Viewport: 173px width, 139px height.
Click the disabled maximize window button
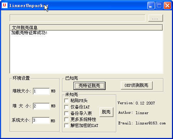point(159,5)
